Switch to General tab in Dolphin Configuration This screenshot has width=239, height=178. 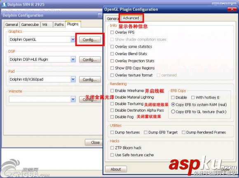click(x=12, y=25)
